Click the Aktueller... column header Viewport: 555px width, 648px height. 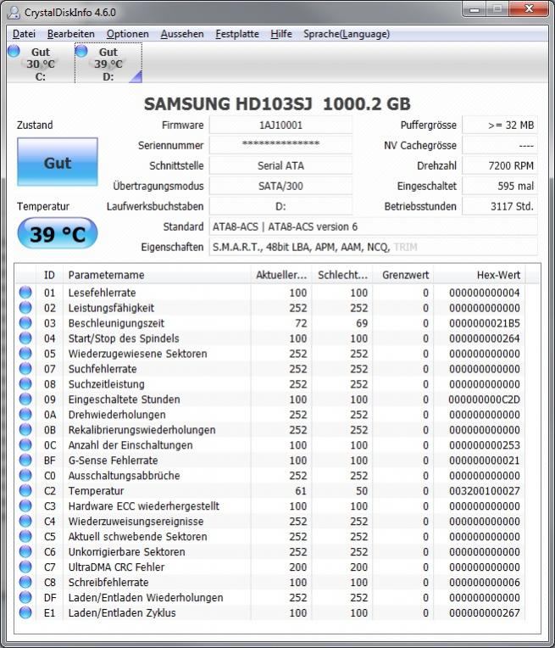click(281, 275)
